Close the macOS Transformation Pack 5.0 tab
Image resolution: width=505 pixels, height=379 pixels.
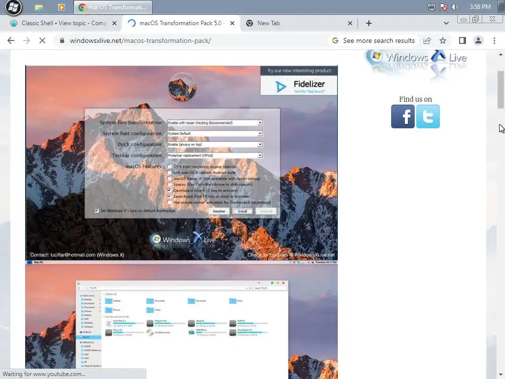232,23
